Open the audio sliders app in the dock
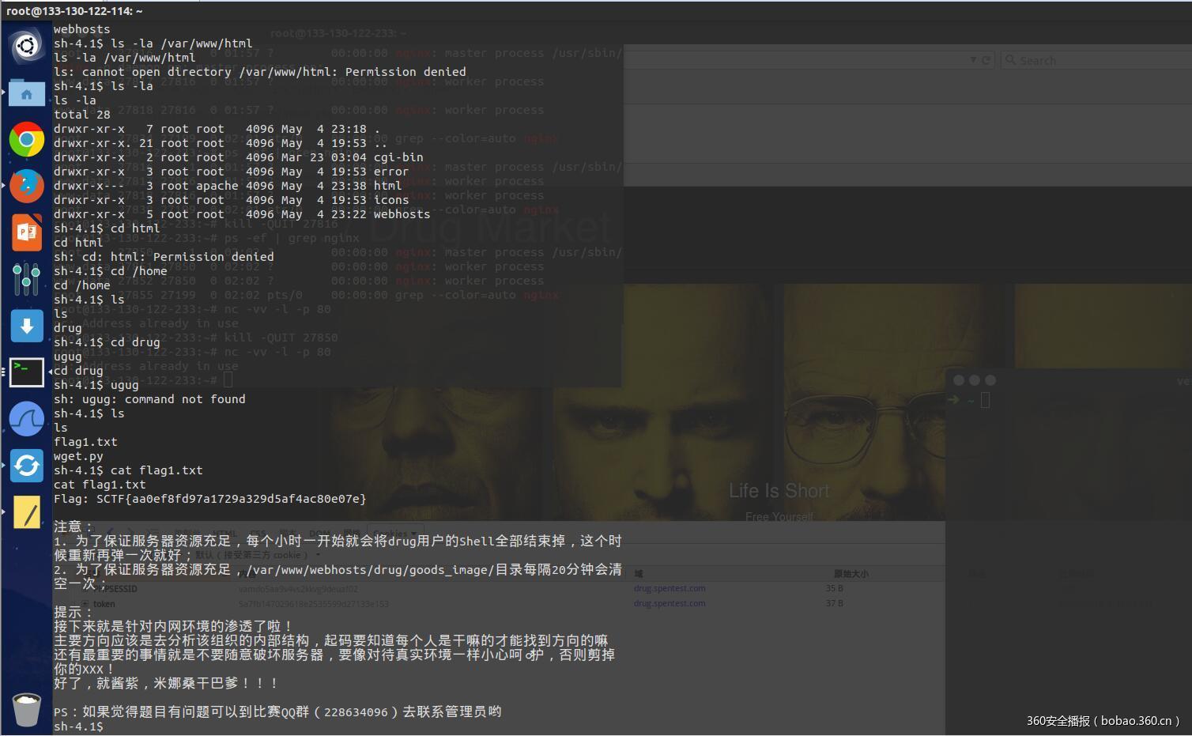This screenshot has height=736, width=1192. pyautogui.click(x=26, y=279)
